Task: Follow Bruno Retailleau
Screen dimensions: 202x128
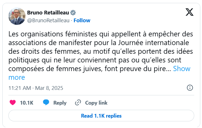Action: (x=82, y=20)
